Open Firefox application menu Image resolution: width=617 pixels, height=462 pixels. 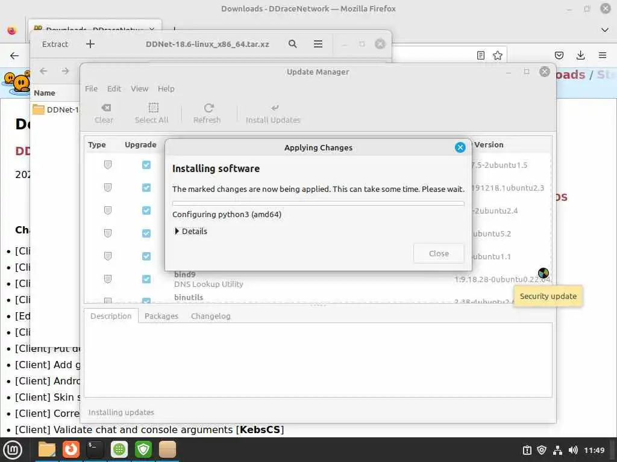click(603, 55)
